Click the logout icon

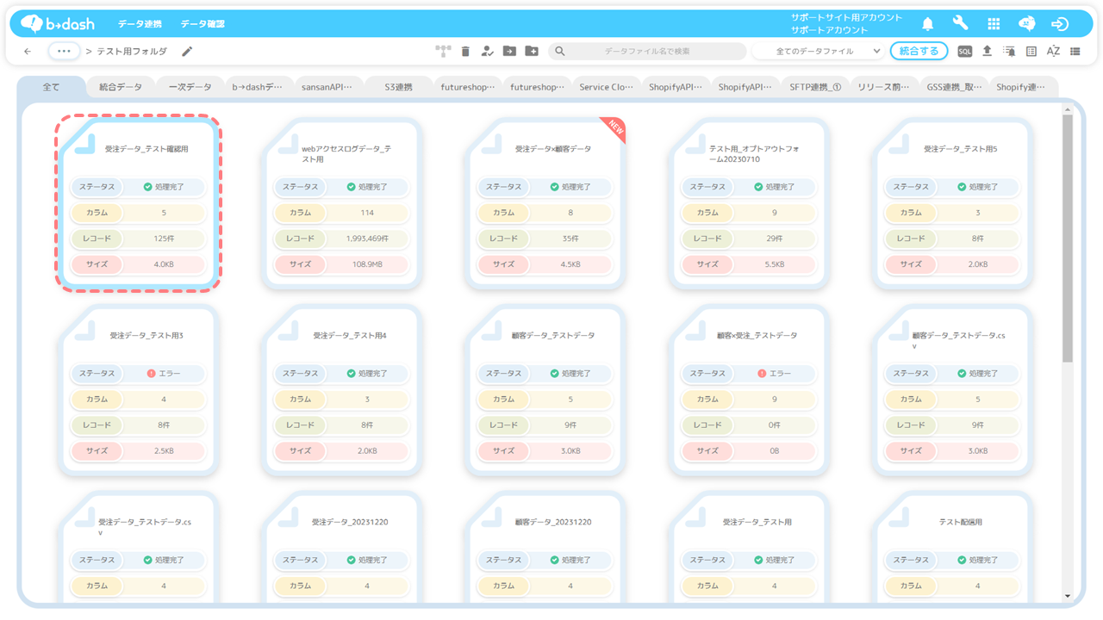(1061, 23)
